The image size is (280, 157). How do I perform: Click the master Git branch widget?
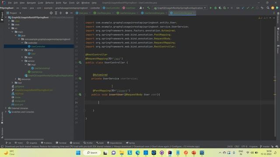265,147
